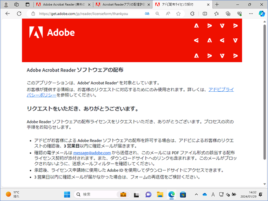
Task: Add page to favorites with star icon
Action: (178, 14)
